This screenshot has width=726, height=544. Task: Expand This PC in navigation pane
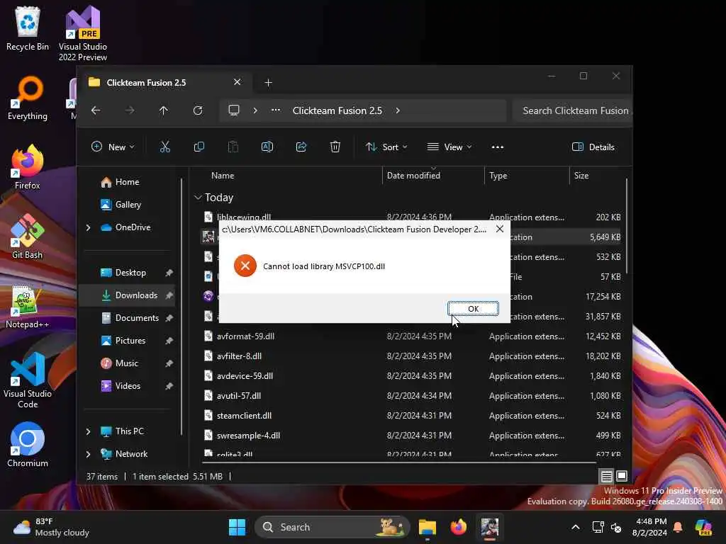tap(89, 431)
